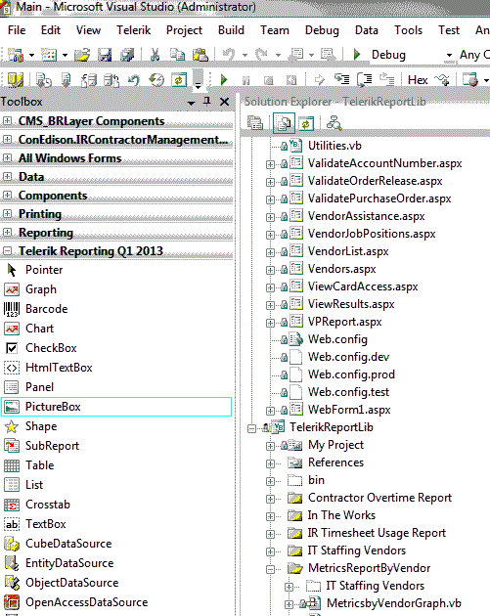Toggle auto-hide pin on Toolbox panel

click(x=207, y=102)
